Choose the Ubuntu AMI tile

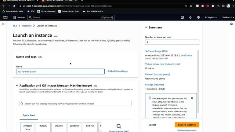[59, 127]
